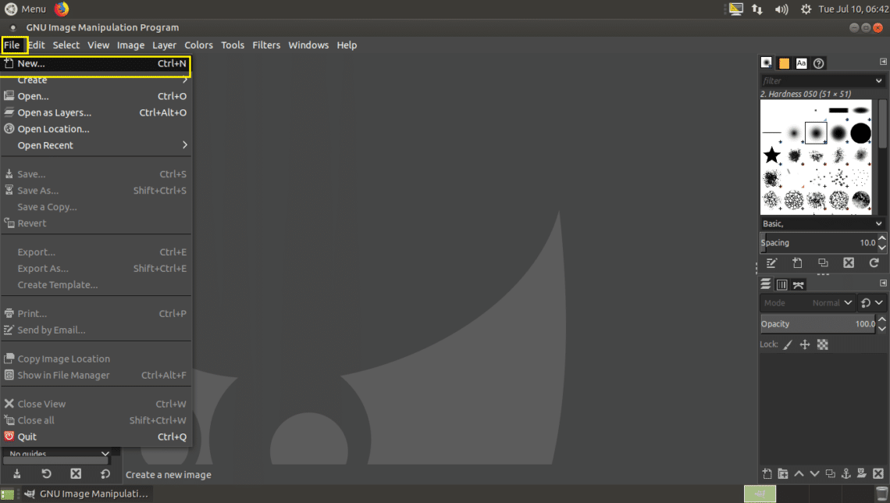The width and height of the screenshot is (890, 503).
Task: Adjust the brush Spacing slider
Action: 818,242
